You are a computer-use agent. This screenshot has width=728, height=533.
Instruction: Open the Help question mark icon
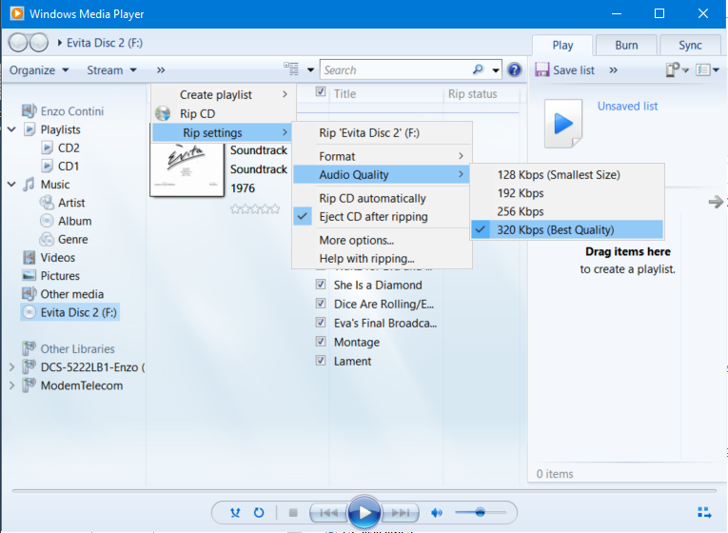(x=515, y=70)
